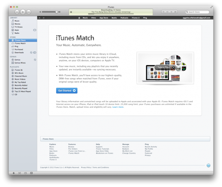The height and width of the screenshot is (187, 222).
Task: Click the Apps update badge
Action: (35, 30)
